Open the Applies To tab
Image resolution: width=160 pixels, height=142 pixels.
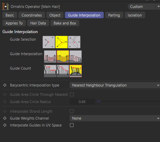14,23
